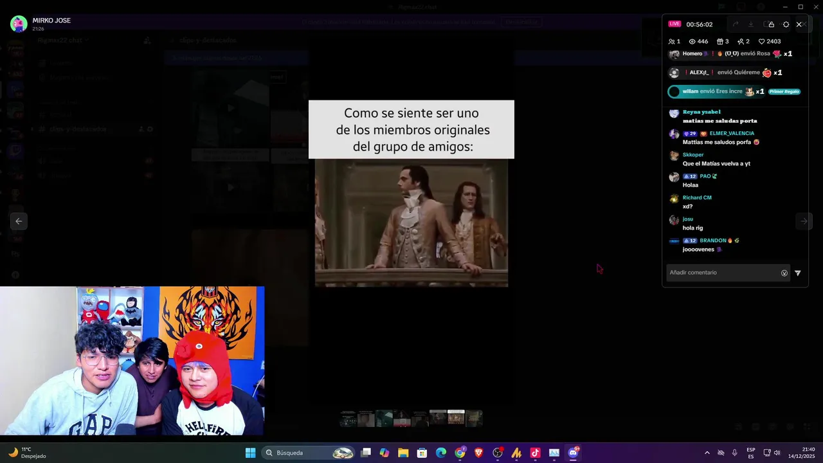Click the people icon showing 1

672,41
